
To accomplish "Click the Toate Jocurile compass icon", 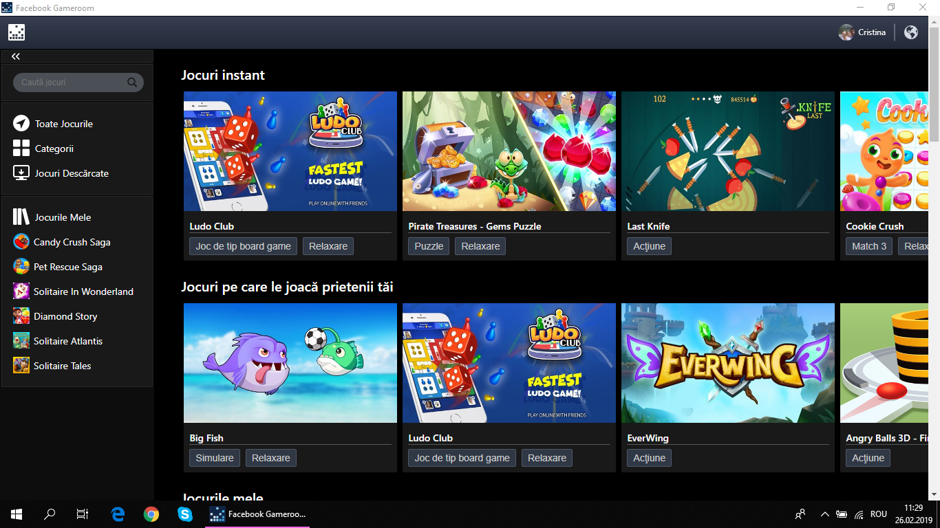I will point(21,124).
